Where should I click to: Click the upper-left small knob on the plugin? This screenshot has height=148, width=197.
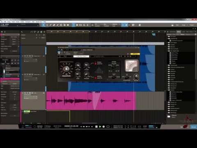click(78, 65)
